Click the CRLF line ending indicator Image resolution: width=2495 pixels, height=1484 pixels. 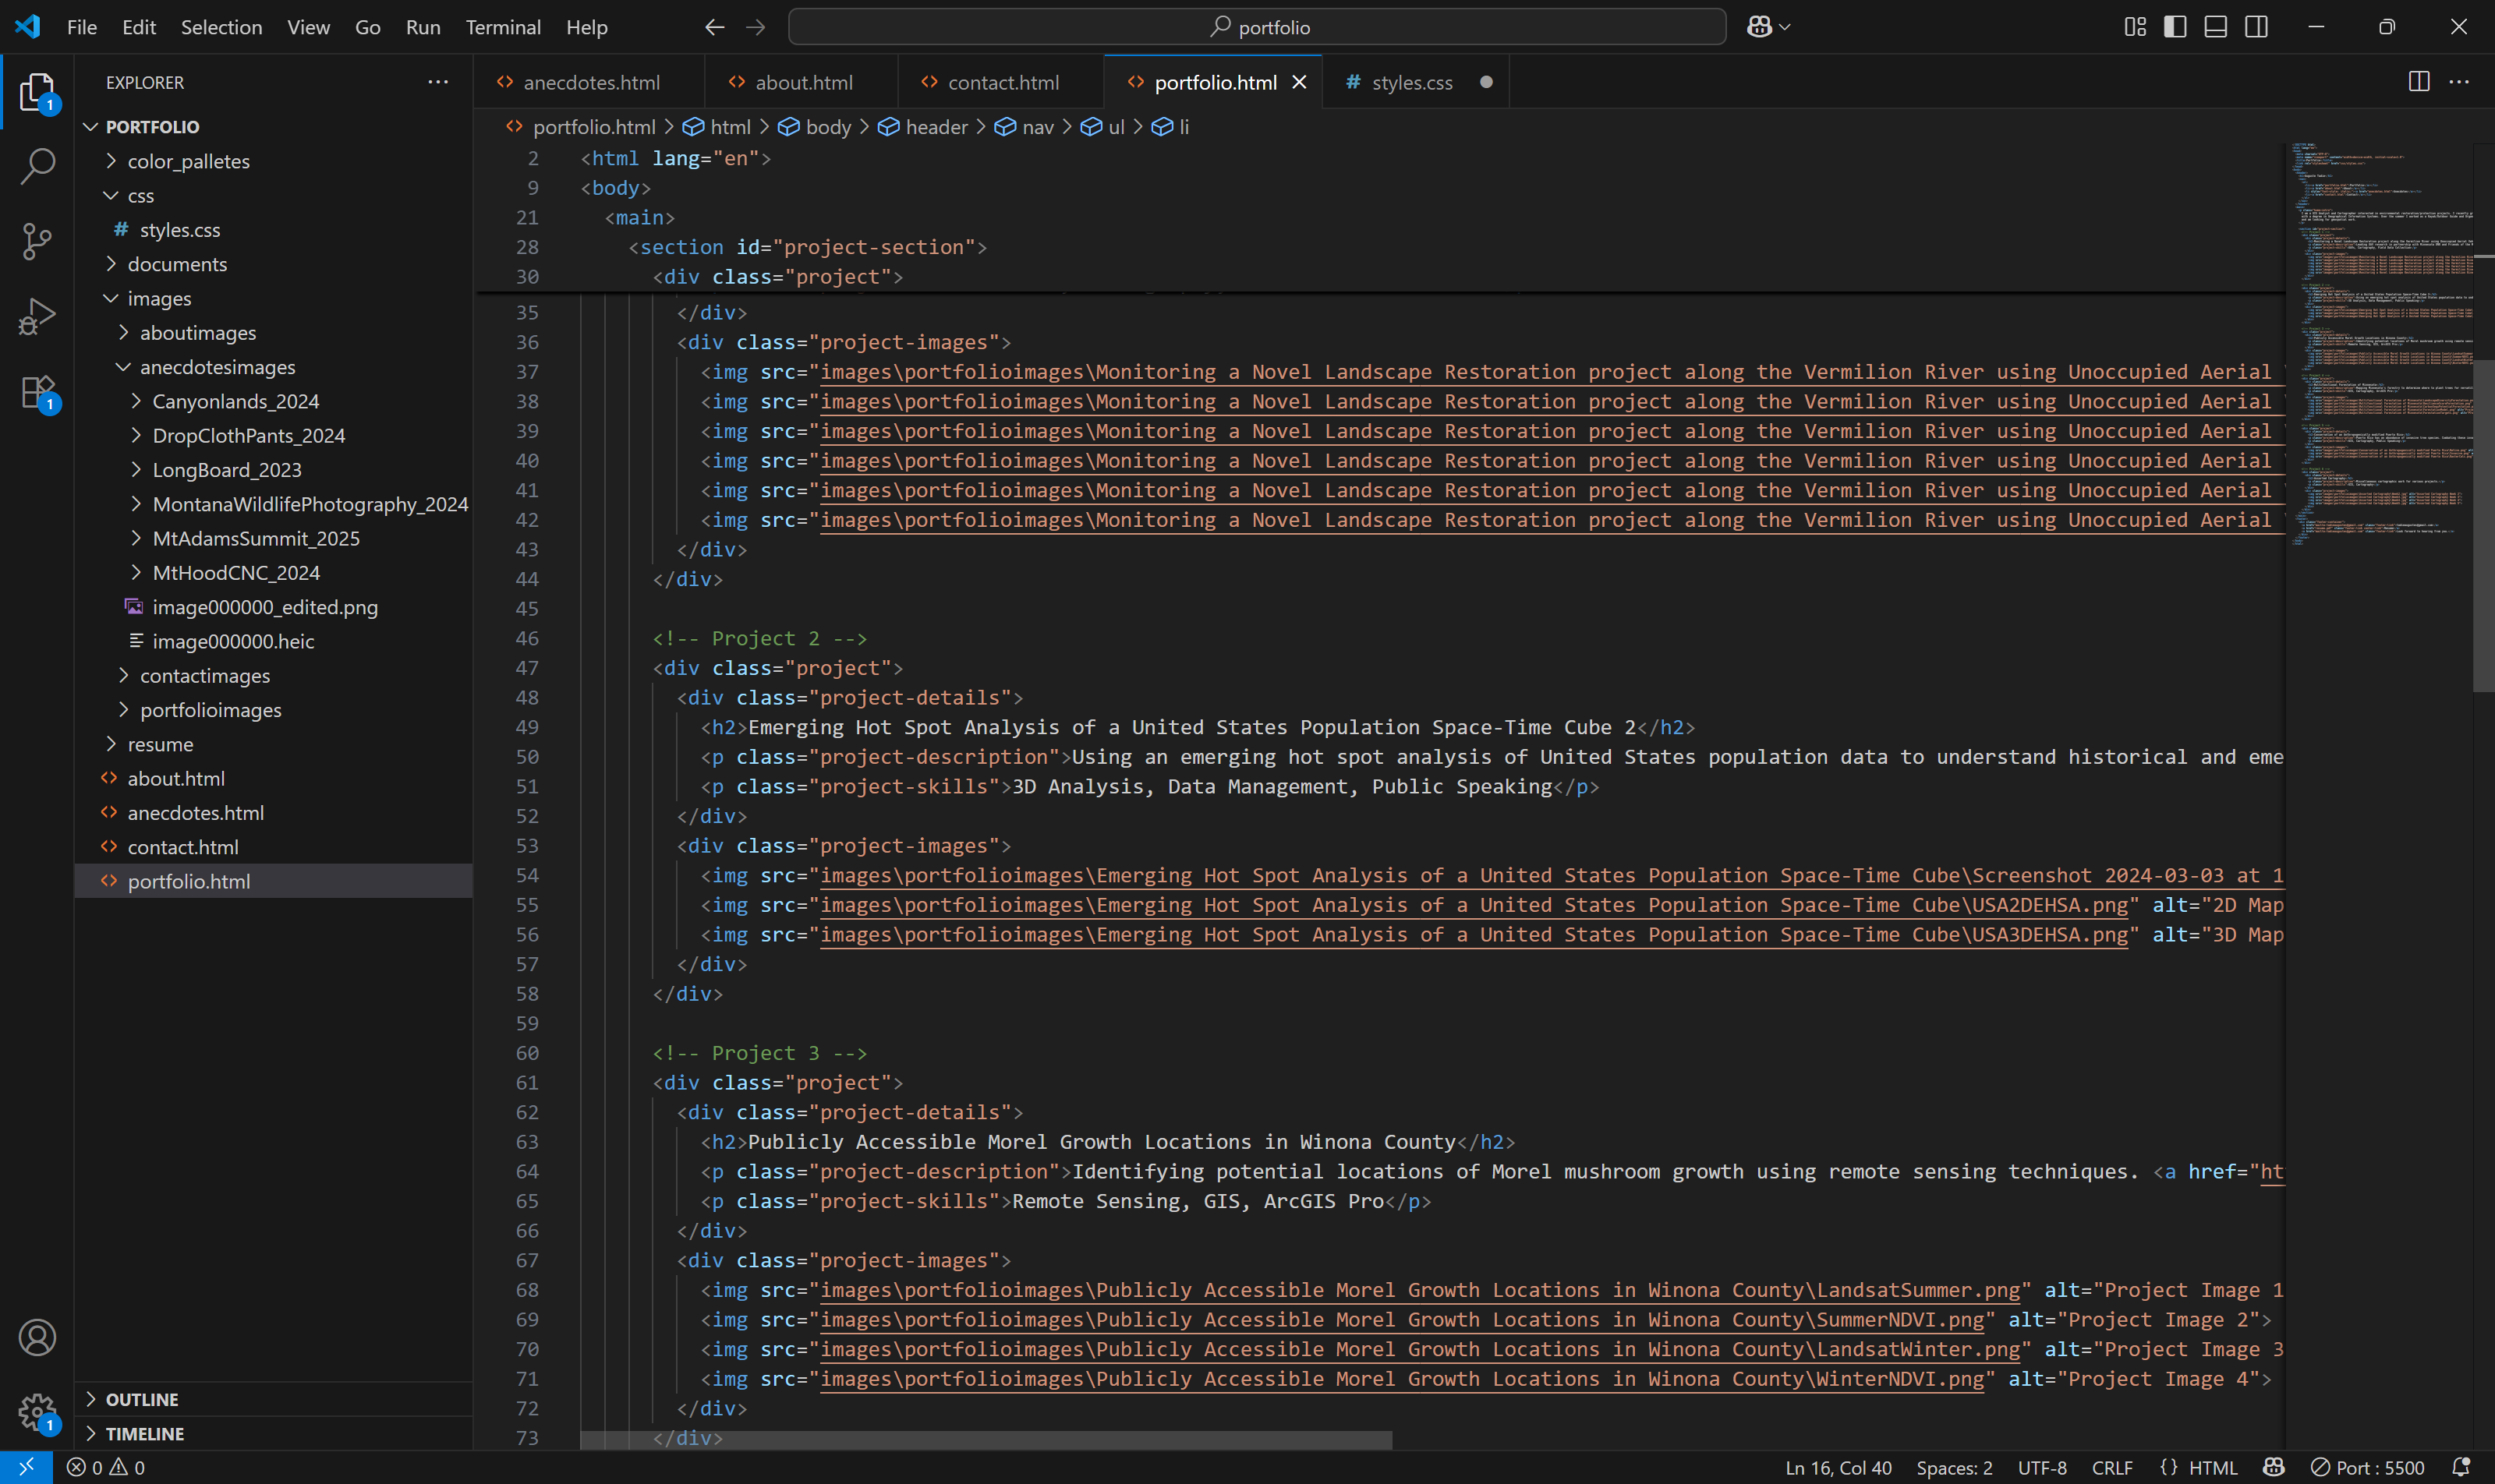pos(2113,1467)
